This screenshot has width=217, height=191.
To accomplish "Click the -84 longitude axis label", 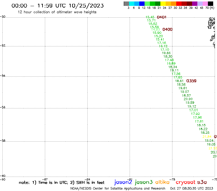I will [x=87, y=179].
